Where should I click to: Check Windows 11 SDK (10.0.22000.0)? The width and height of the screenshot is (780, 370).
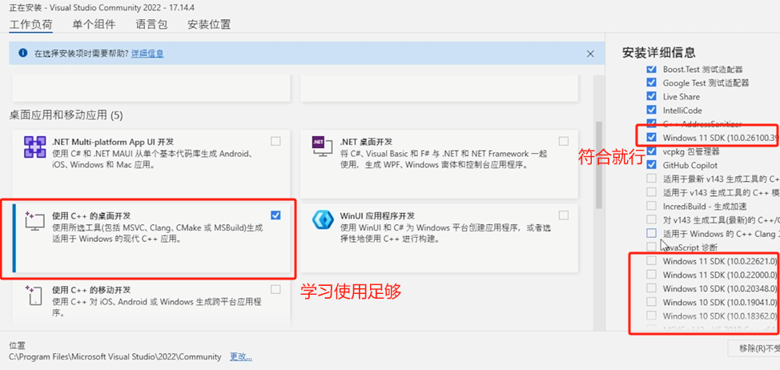(x=650, y=274)
